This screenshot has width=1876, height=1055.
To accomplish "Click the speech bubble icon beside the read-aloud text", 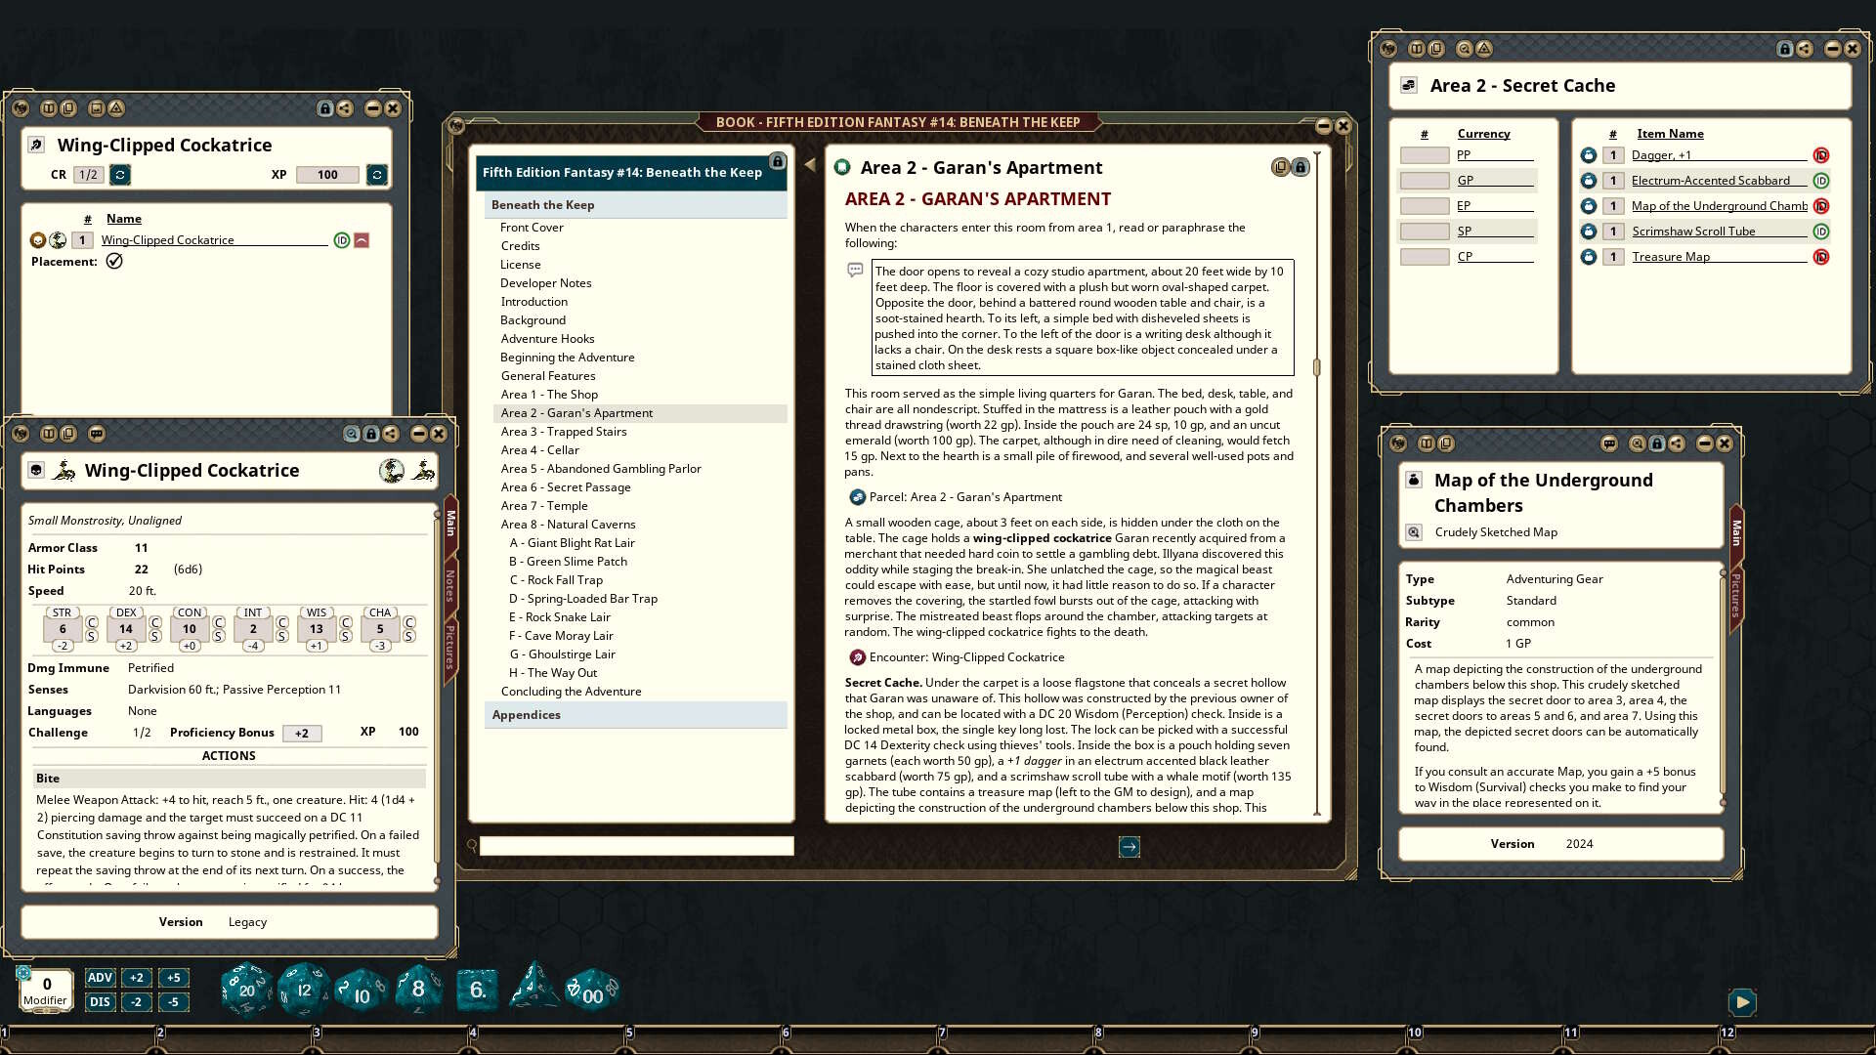I will tap(855, 270).
